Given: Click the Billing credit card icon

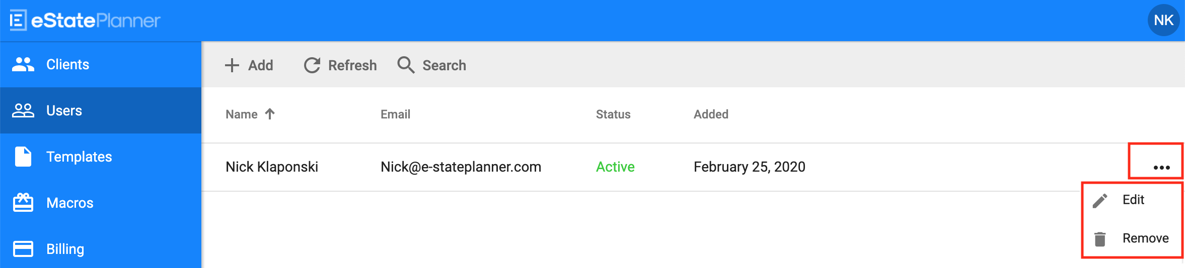Looking at the screenshot, I should (x=23, y=249).
